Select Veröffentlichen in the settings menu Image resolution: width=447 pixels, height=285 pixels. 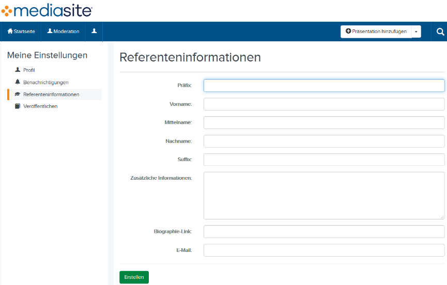[x=40, y=106]
